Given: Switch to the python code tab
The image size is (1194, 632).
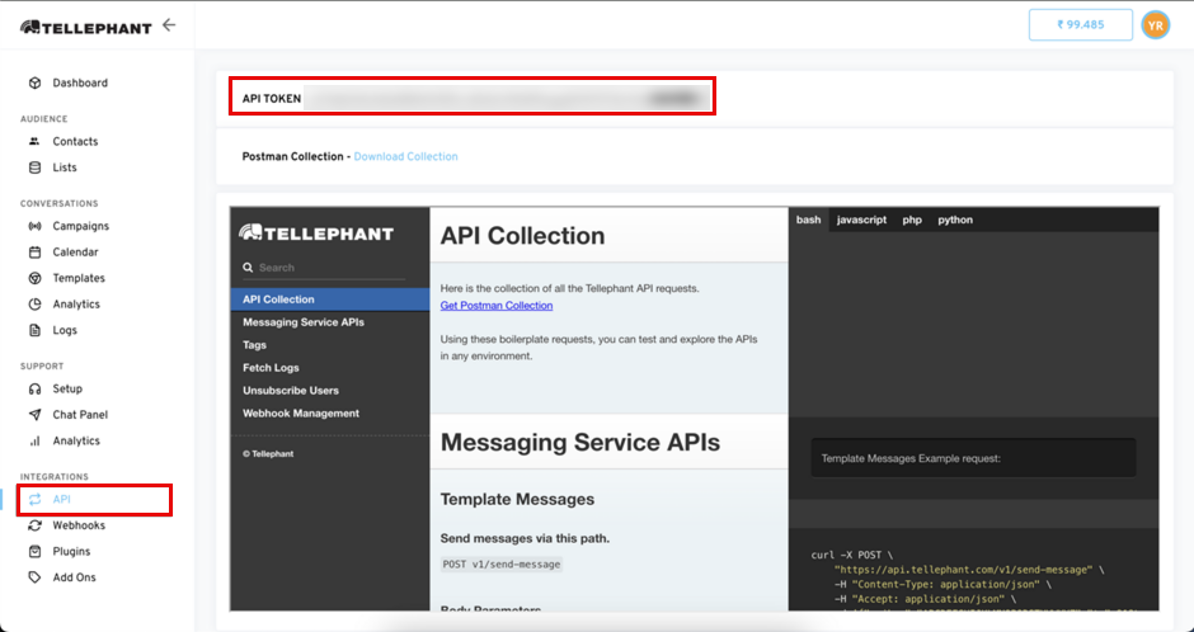Looking at the screenshot, I should click(955, 220).
